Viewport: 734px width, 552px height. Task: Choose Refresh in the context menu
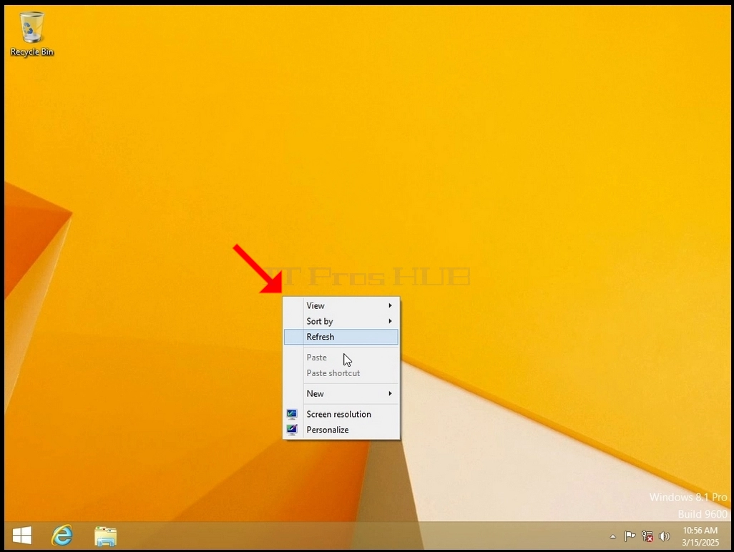click(341, 337)
